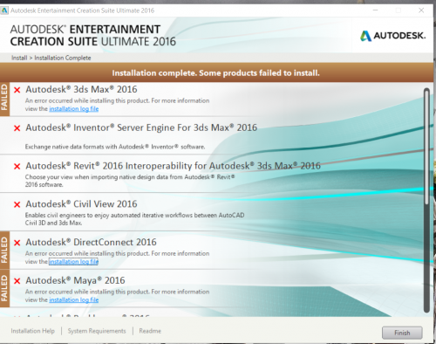The width and height of the screenshot is (436, 344).
Task: Select Autodesk DirectConnect 2016 title
Action: click(91, 242)
